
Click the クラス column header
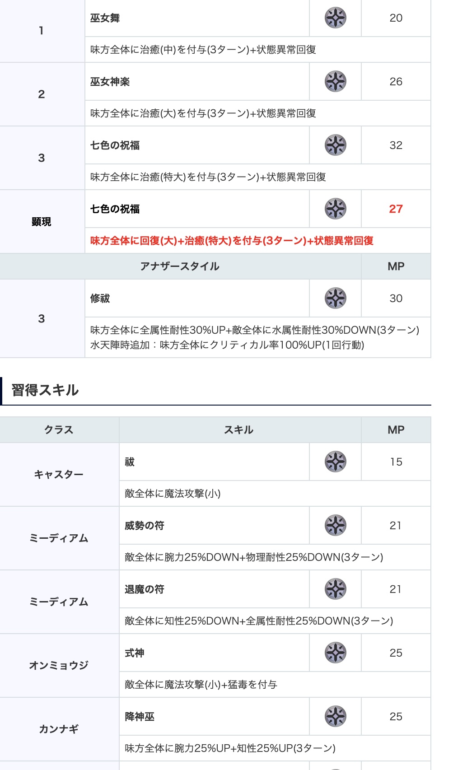pos(59,430)
